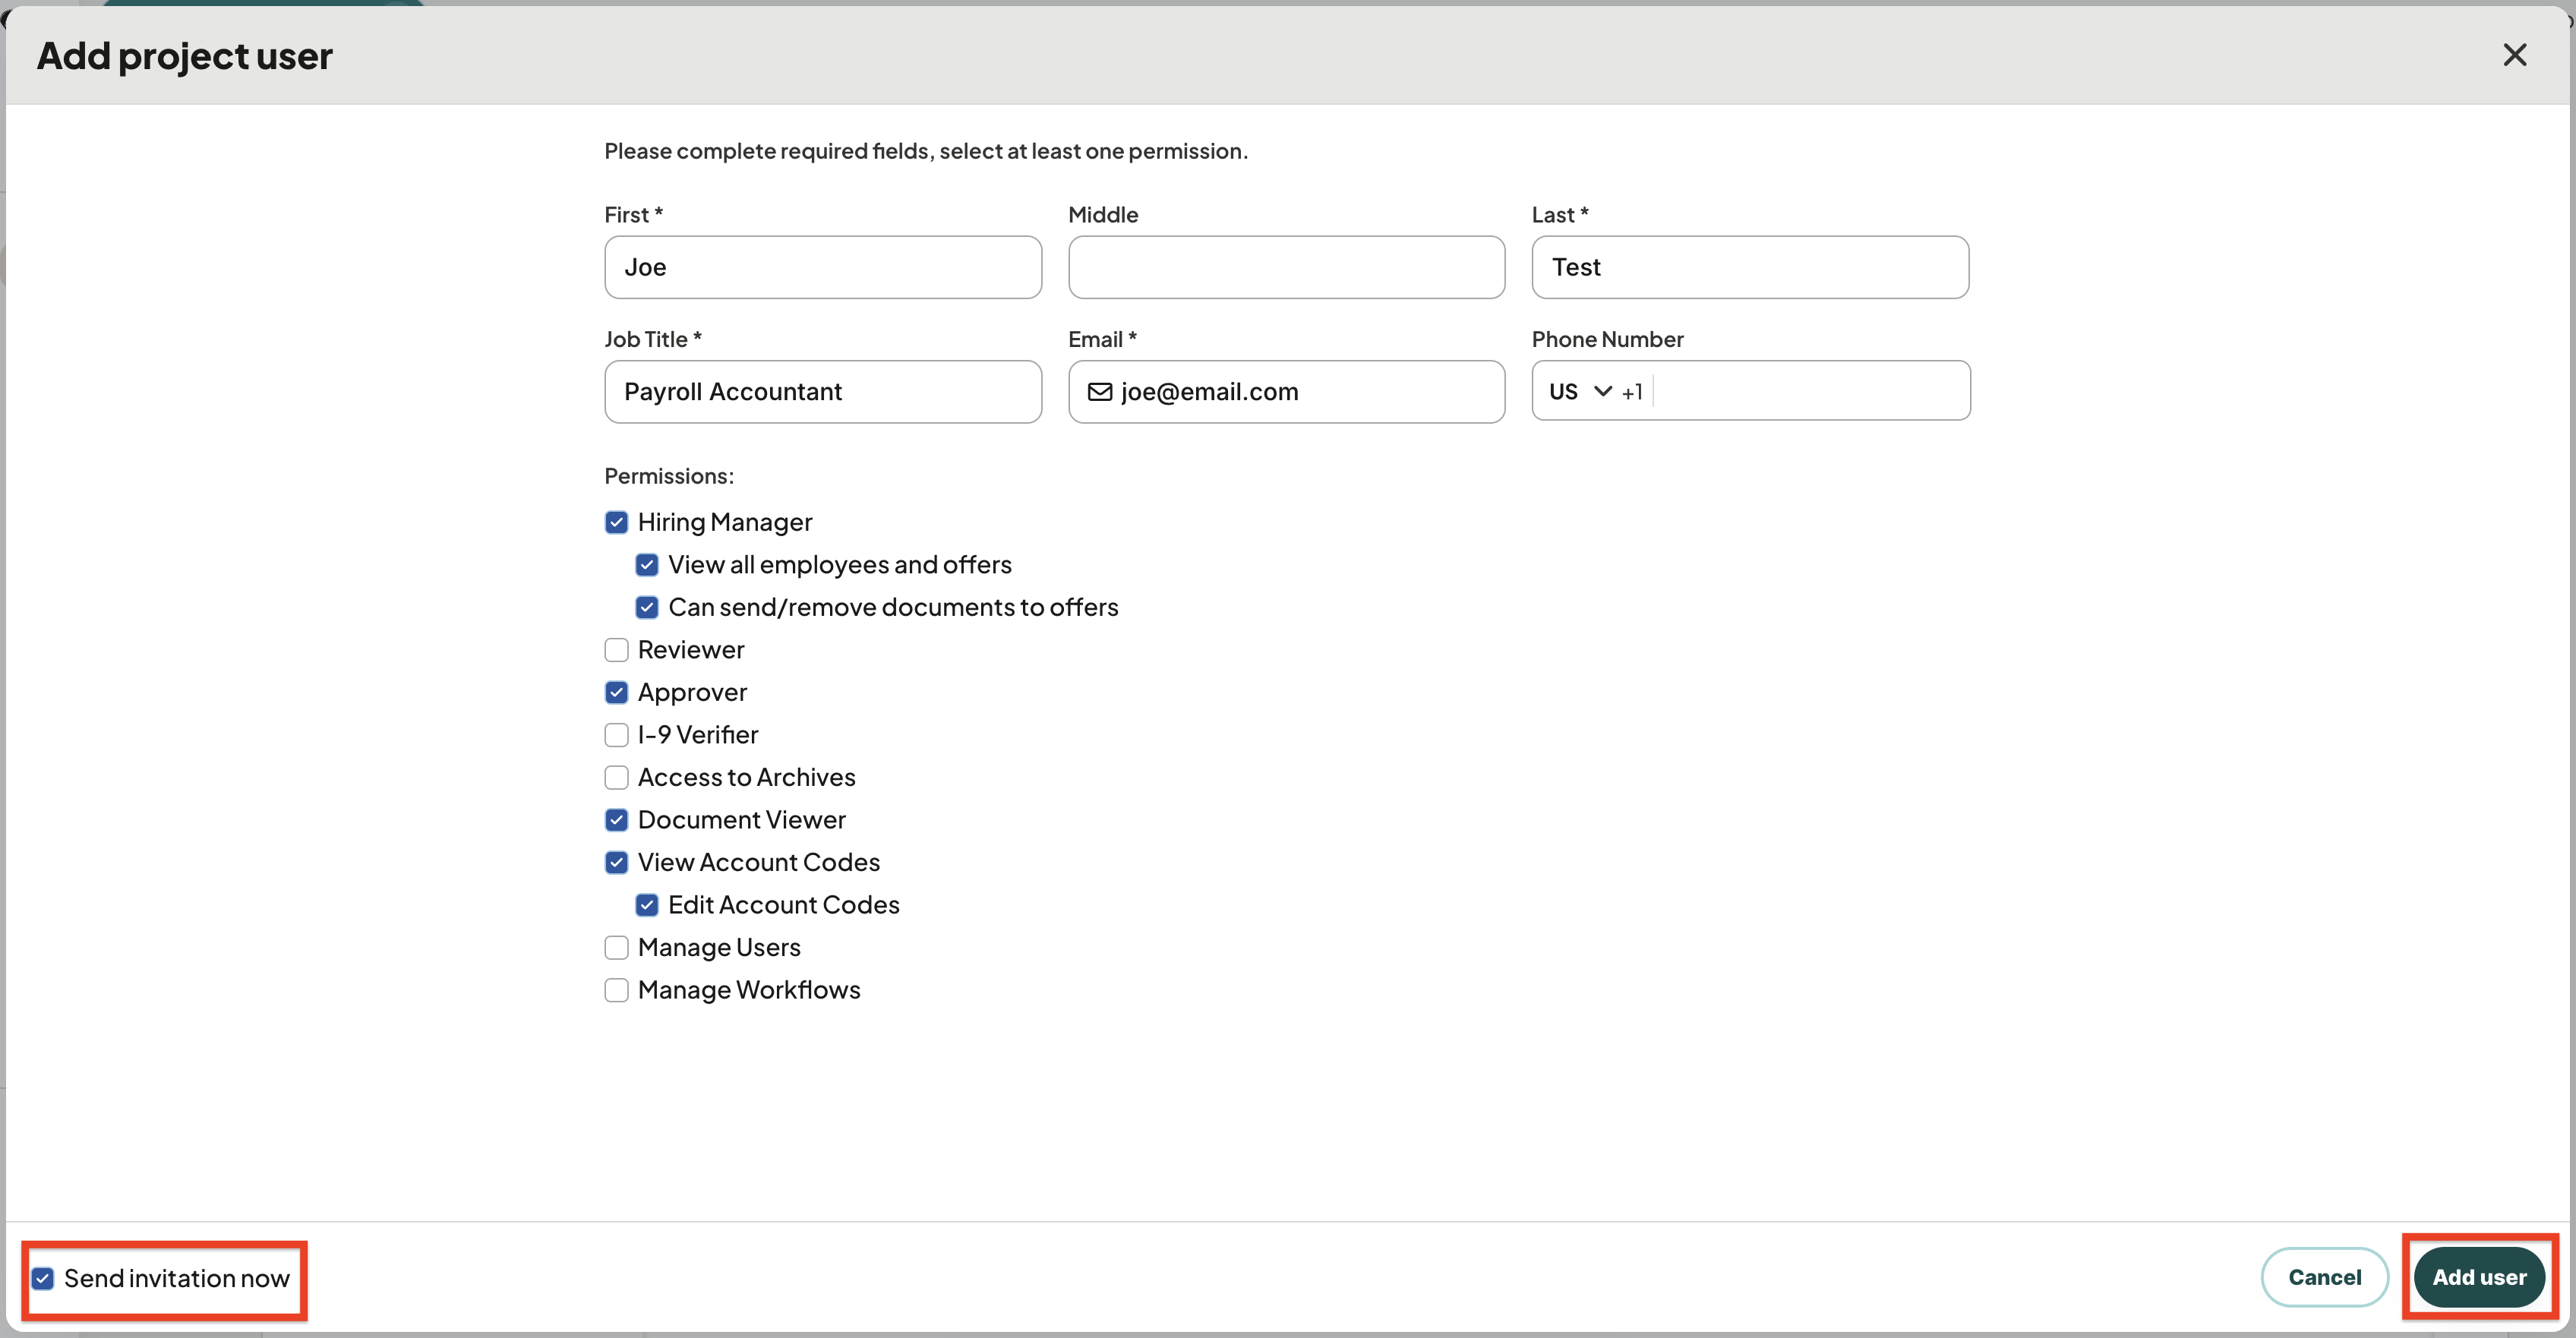
Task: Select the Last name field
Action: tap(1750, 267)
